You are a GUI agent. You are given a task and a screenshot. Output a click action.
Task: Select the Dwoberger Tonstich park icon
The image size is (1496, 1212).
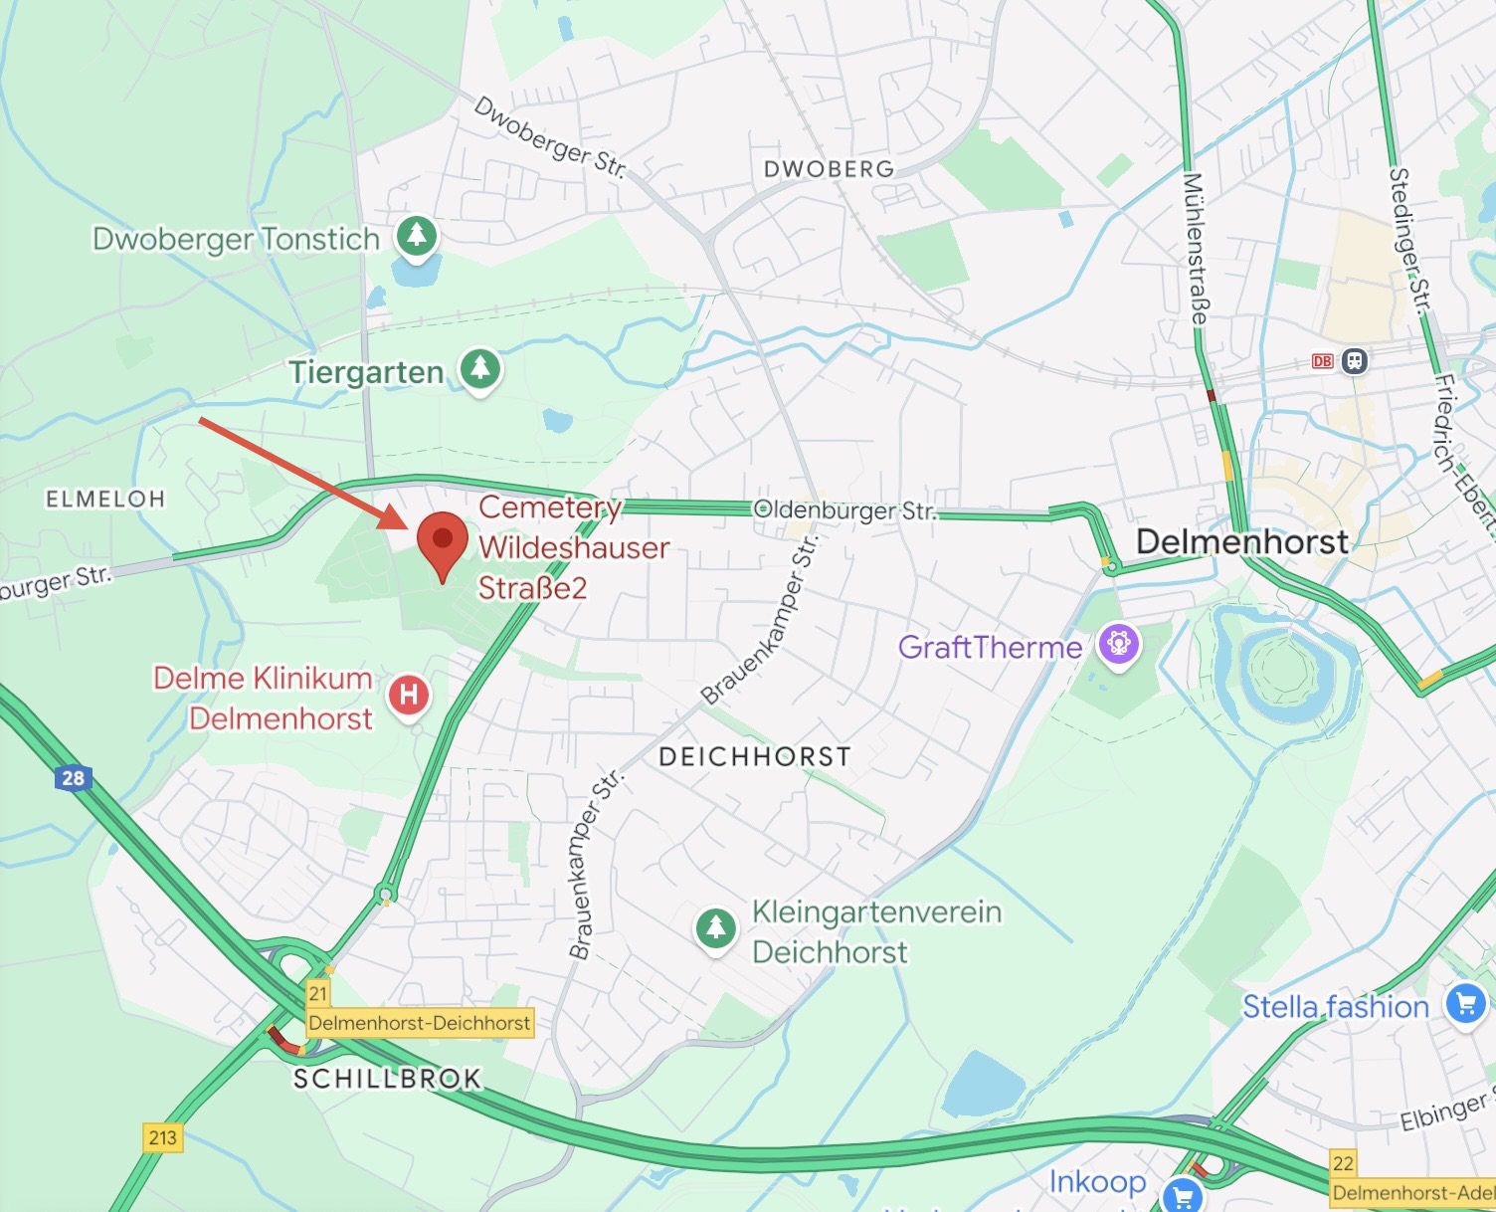pyautogui.click(x=417, y=238)
